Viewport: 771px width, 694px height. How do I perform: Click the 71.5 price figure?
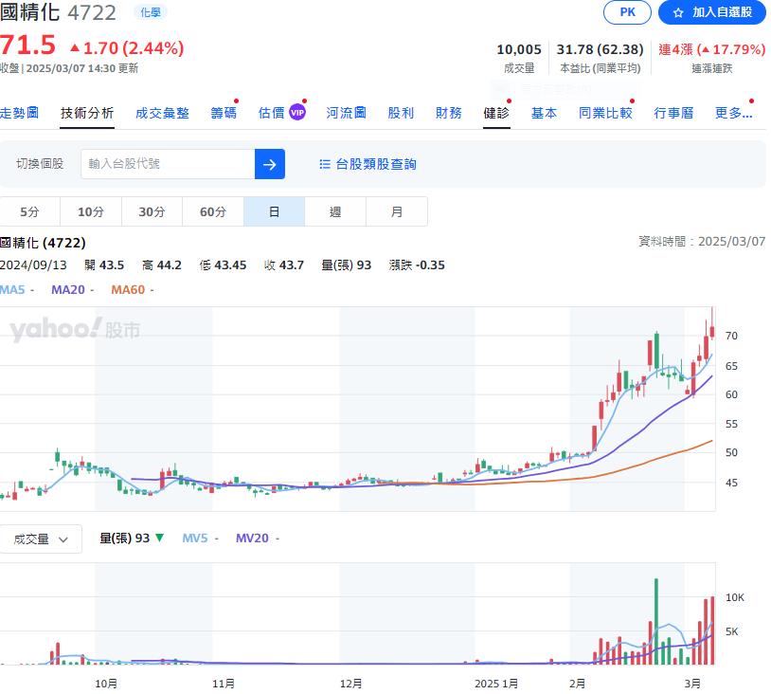[28, 46]
